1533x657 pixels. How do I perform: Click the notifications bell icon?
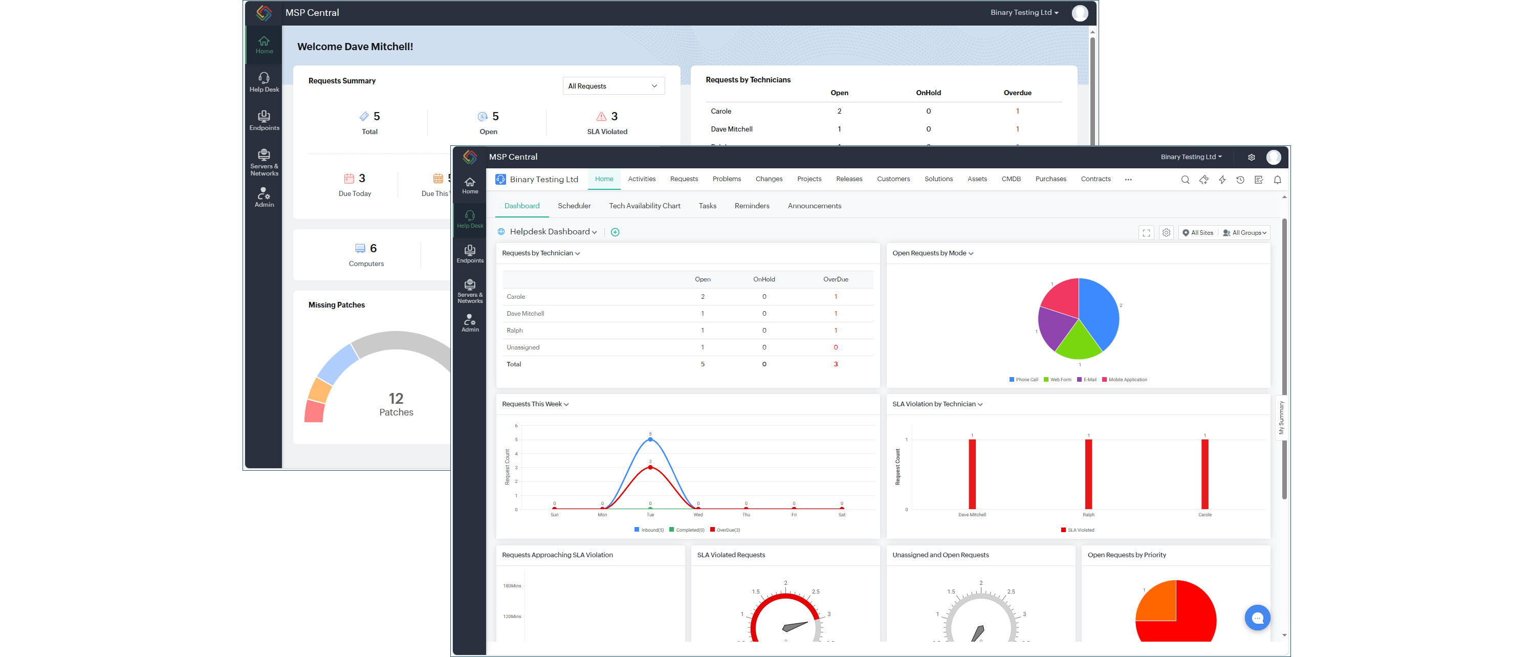coord(1277,180)
